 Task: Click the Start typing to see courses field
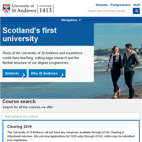pos(71,116)
